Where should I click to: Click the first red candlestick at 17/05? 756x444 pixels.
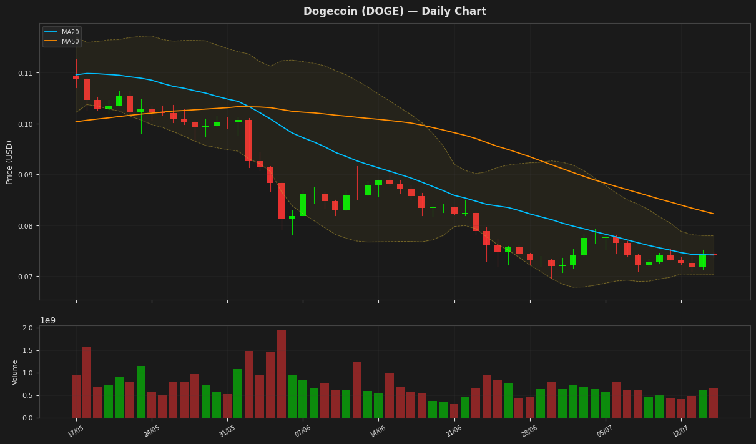(x=76, y=77)
